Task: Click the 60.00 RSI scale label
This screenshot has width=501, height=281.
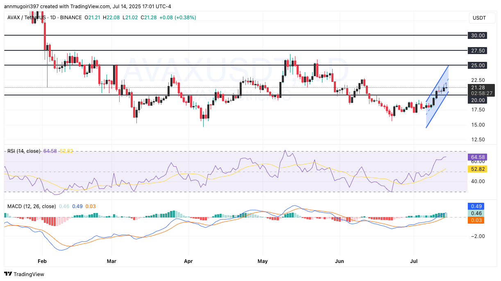Action: pyautogui.click(x=478, y=162)
